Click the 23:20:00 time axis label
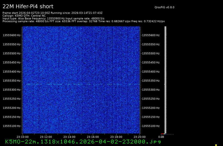The width and height of the screenshot is (223, 146). [x=139, y=137]
